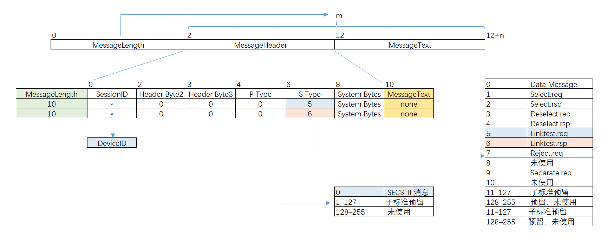
Task: Select the Data Message entry
Action: [554, 84]
